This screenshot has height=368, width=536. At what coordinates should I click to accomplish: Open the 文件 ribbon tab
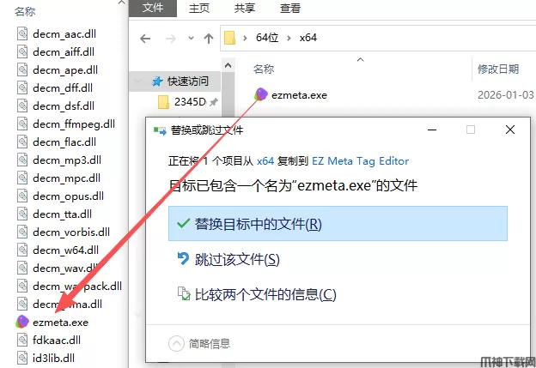click(153, 8)
